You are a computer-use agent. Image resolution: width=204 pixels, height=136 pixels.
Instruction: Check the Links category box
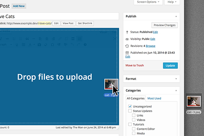click(134, 115)
